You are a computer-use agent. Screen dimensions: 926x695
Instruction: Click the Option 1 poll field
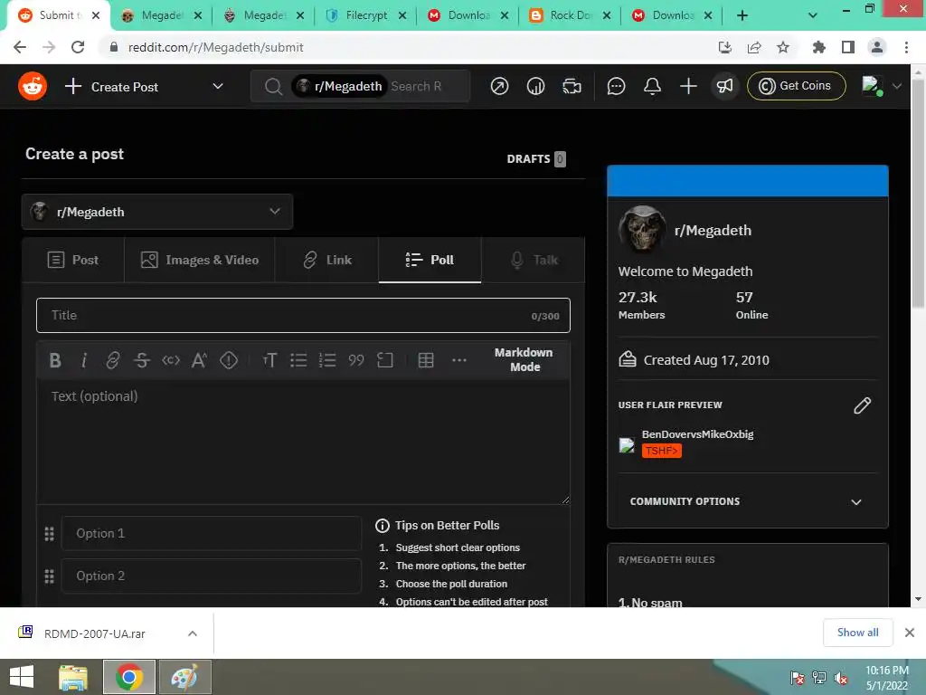click(212, 534)
